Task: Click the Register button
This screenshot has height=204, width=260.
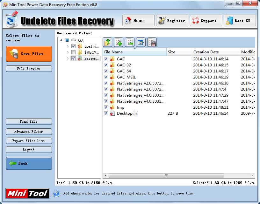Action: point(172,21)
